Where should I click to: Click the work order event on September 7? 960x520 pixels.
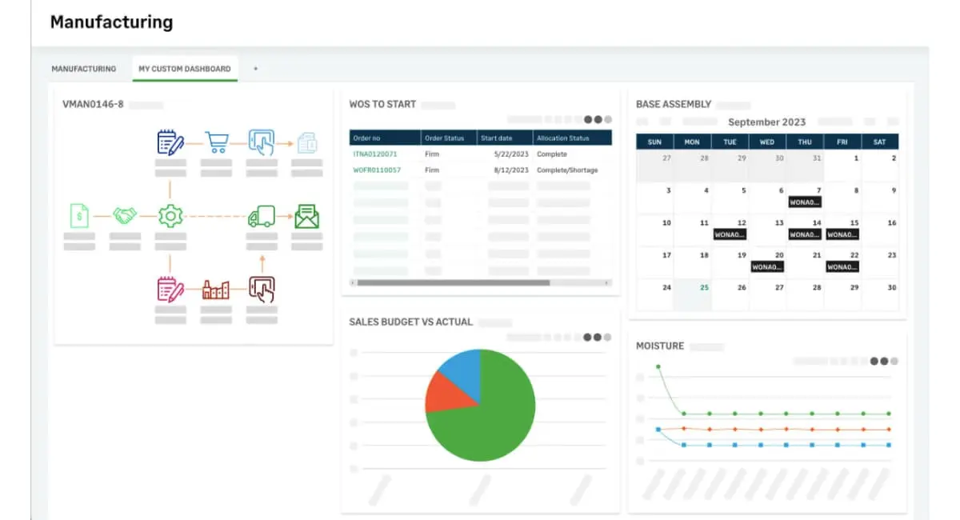[x=805, y=203]
